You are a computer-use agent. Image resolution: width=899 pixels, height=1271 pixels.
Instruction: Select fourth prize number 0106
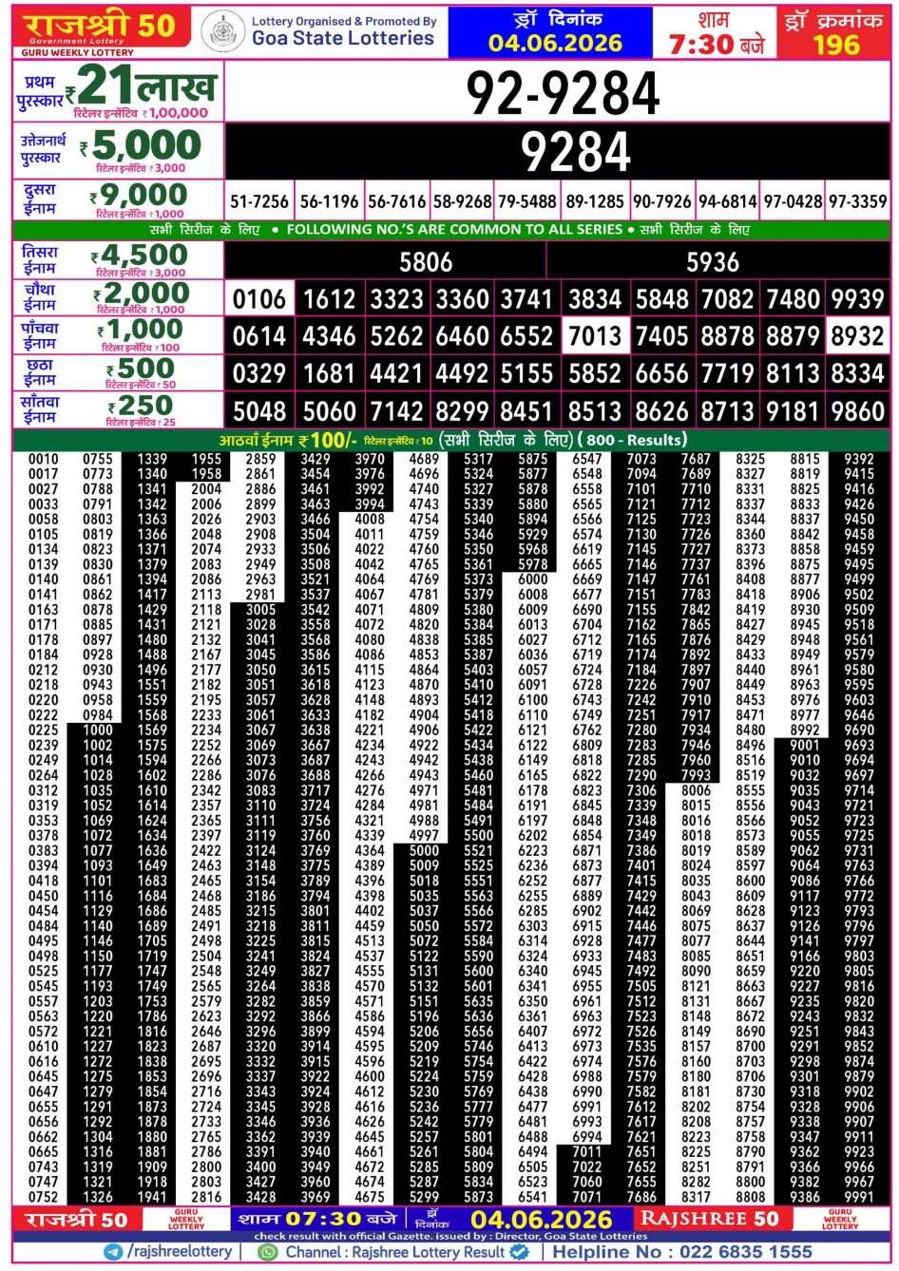click(x=259, y=299)
